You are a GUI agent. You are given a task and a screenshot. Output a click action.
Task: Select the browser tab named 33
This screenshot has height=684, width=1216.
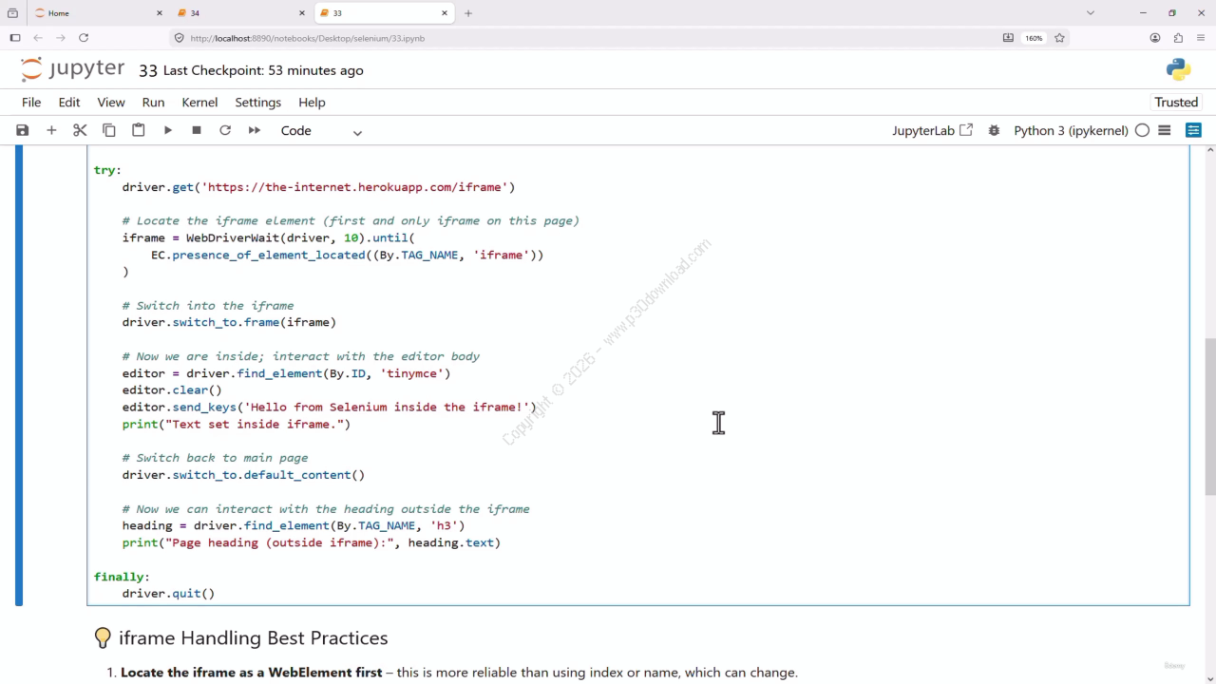[x=384, y=13]
